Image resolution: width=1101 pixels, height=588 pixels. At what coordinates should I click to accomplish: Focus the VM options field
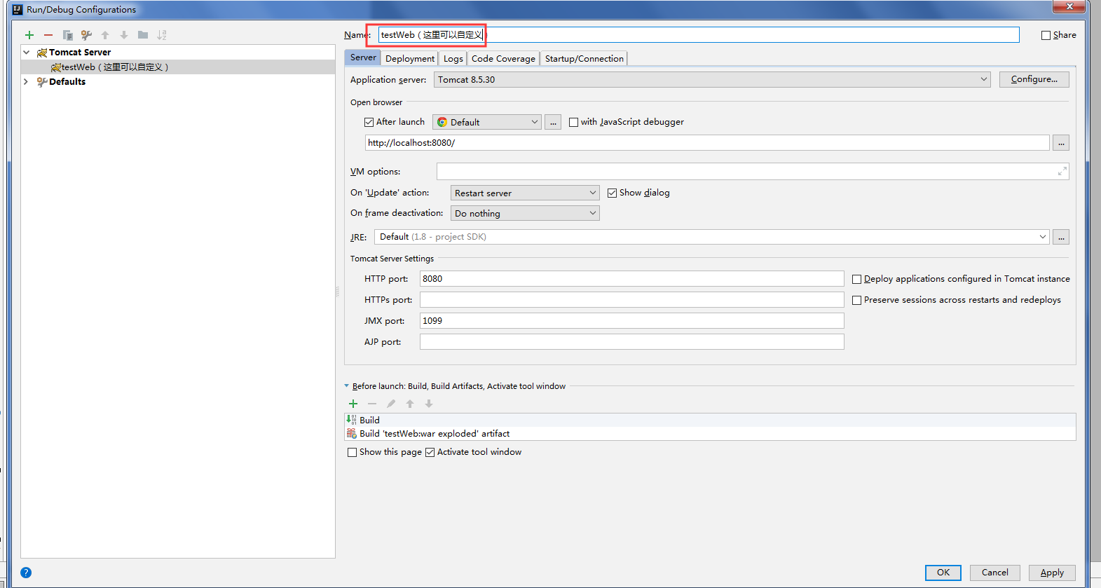pos(753,172)
